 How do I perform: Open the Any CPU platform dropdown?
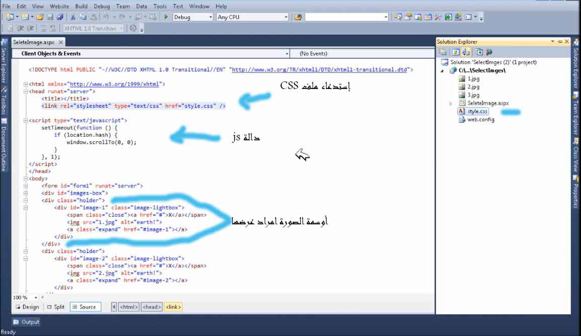(286, 17)
